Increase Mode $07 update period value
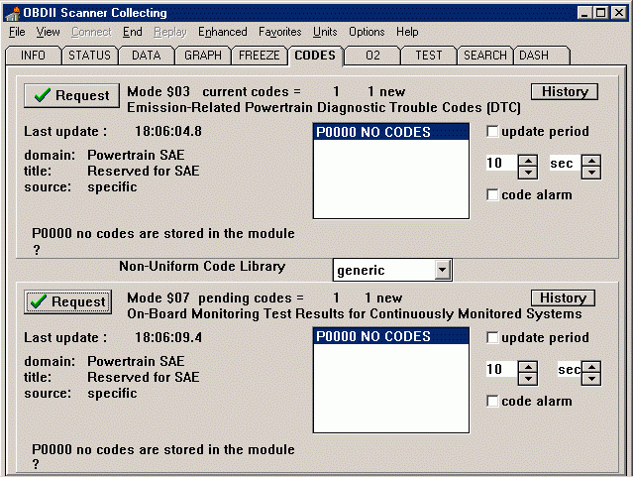This screenshot has height=477, width=633. pos(528,367)
